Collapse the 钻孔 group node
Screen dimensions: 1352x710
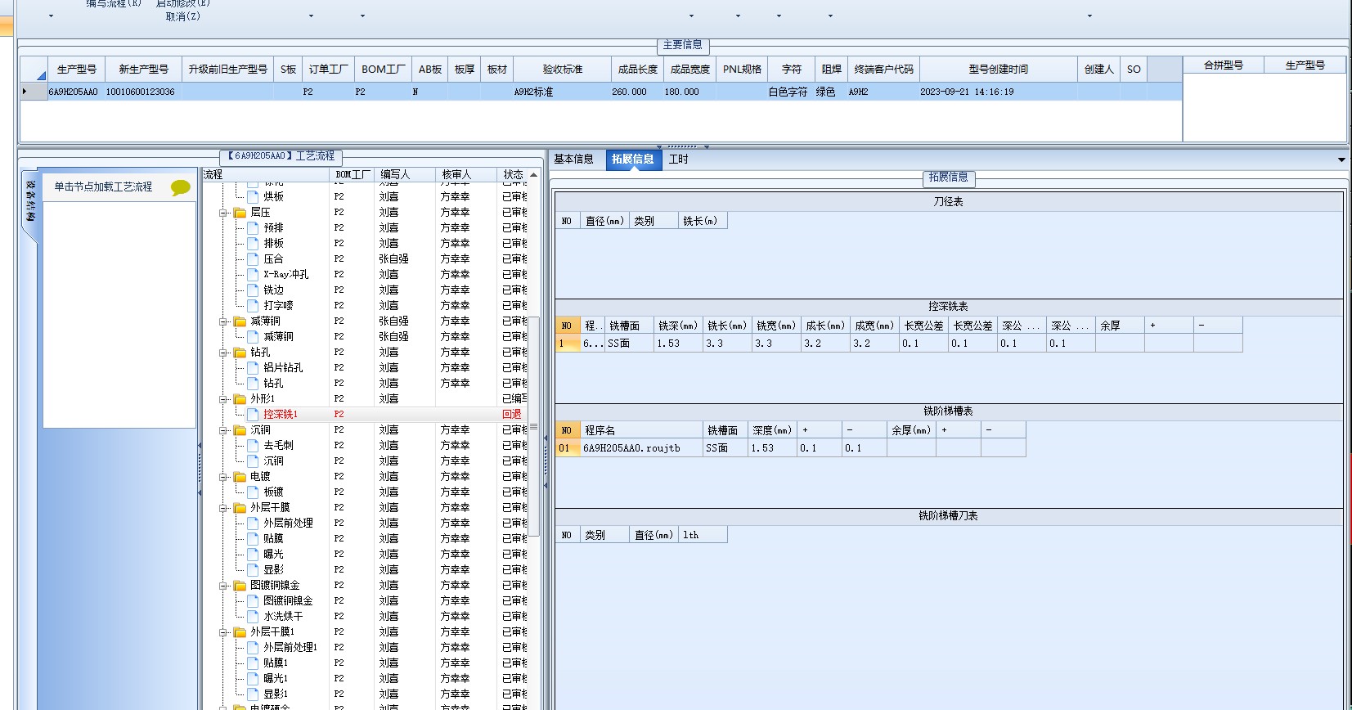click(x=223, y=353)
